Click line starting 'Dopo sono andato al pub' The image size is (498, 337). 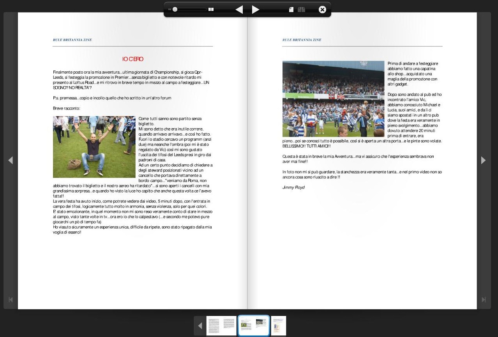coord(415,94)
